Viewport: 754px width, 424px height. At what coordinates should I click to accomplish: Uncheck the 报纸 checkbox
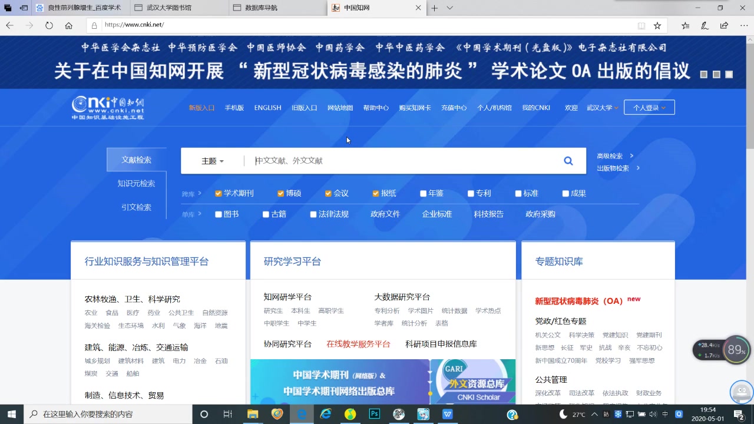[375, 193]
